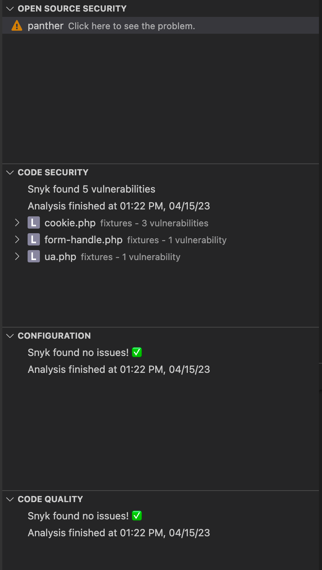
Task: Click the Code Quality section header
Action: pyautogui.click(x=50, y=499)
